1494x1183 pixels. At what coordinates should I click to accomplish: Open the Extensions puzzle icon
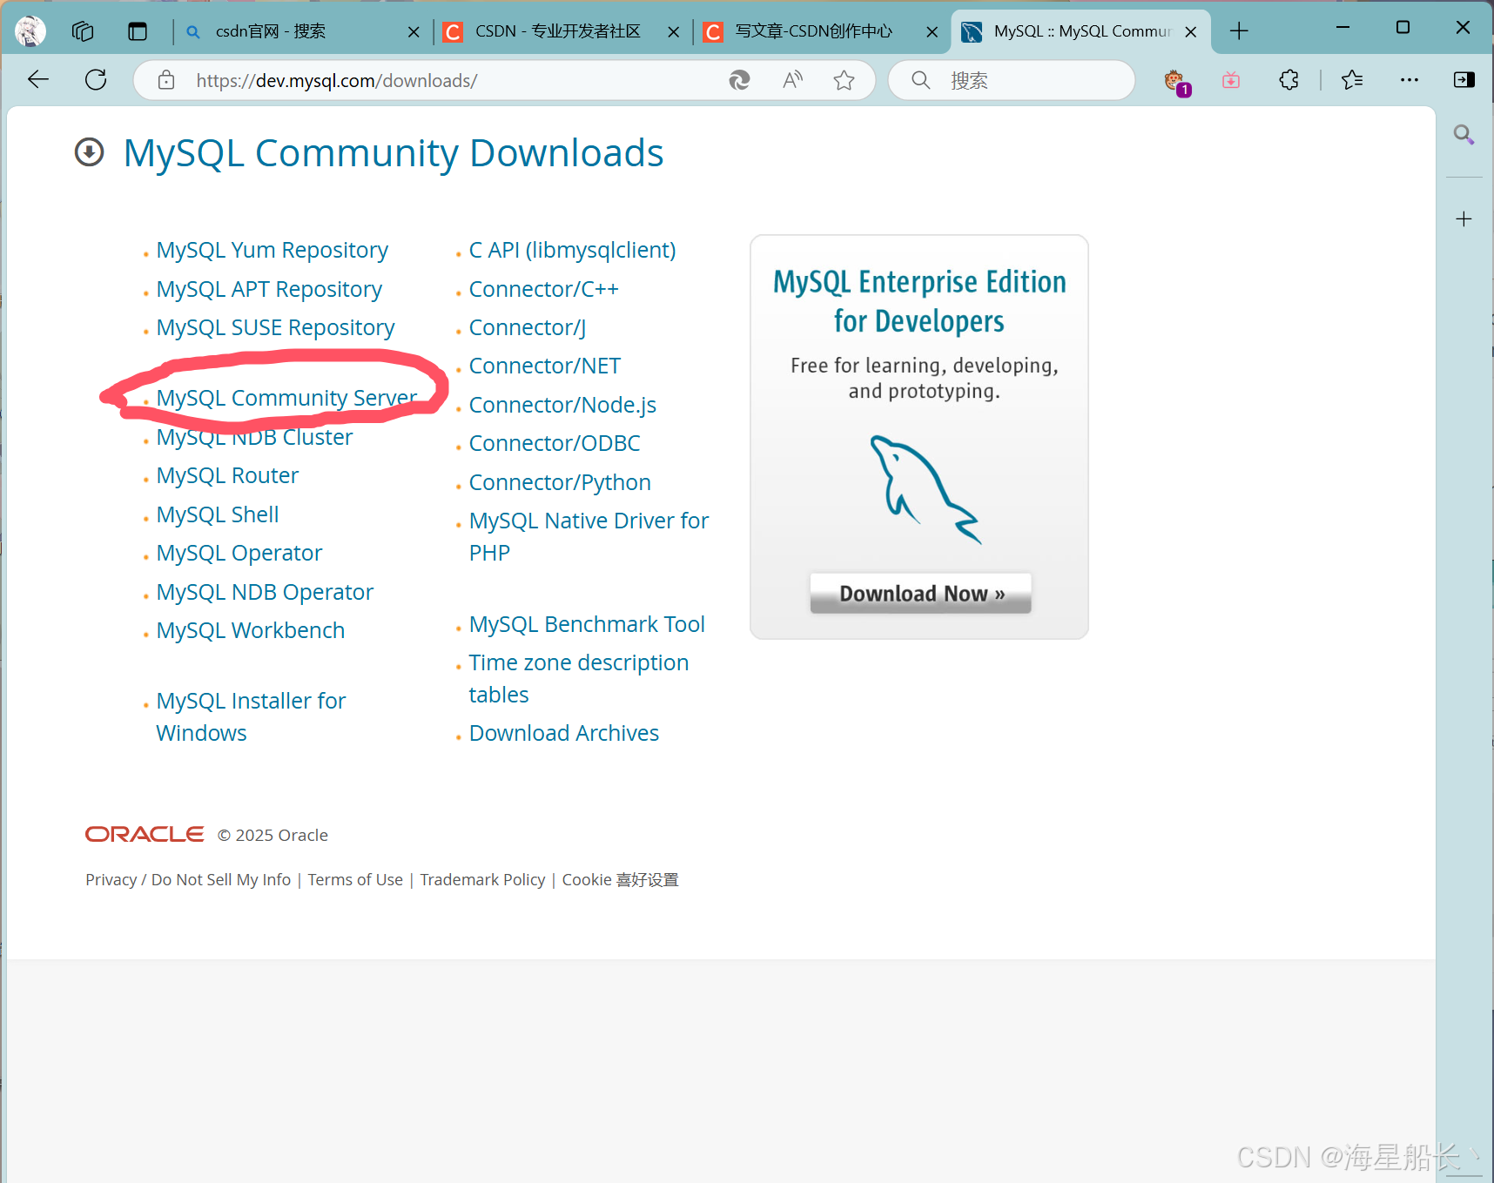tap(1289, 80)
